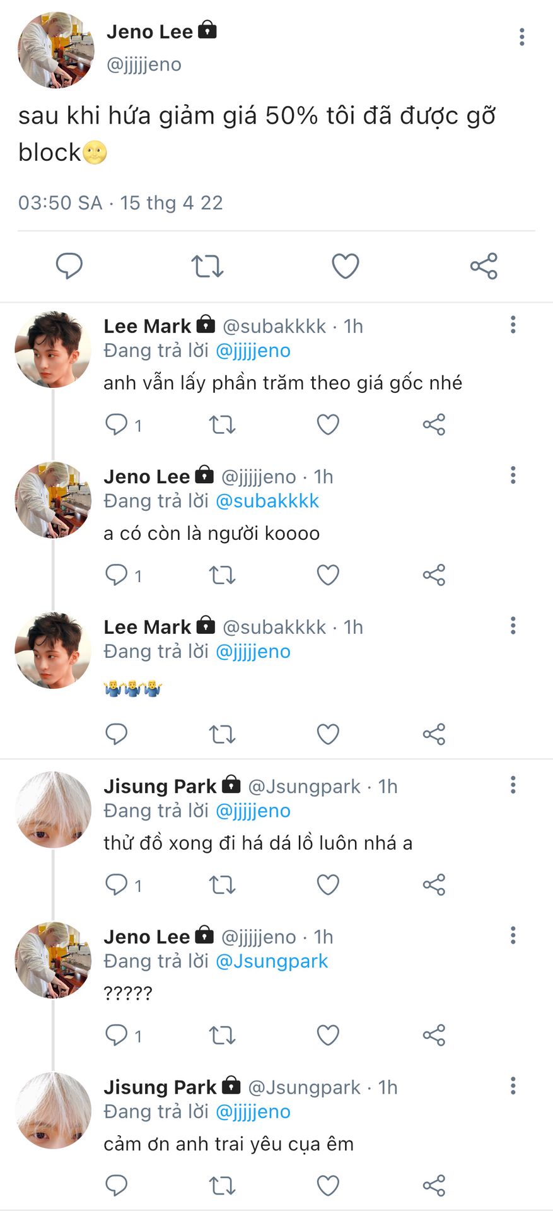This screenshot has height=1211, width=553.
Task: Tap Jeno Lee's main tweet profile photo
Action: [x=56, y=50]
